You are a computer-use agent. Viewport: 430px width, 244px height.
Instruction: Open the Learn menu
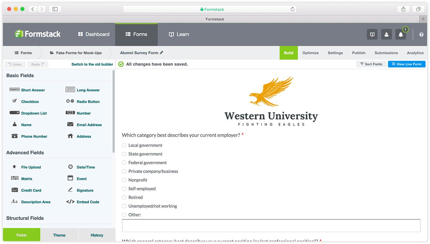[179, 34]
